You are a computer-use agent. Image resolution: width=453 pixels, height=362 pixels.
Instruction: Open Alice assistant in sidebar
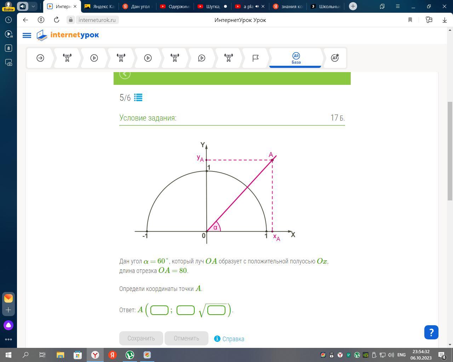(x=8, y=325)
